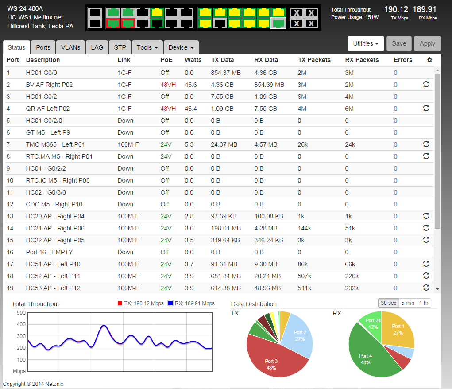Click the 190.12 TX Mbps throughput value
This screenshot has height=389, width=452.
tap(396, 9)
